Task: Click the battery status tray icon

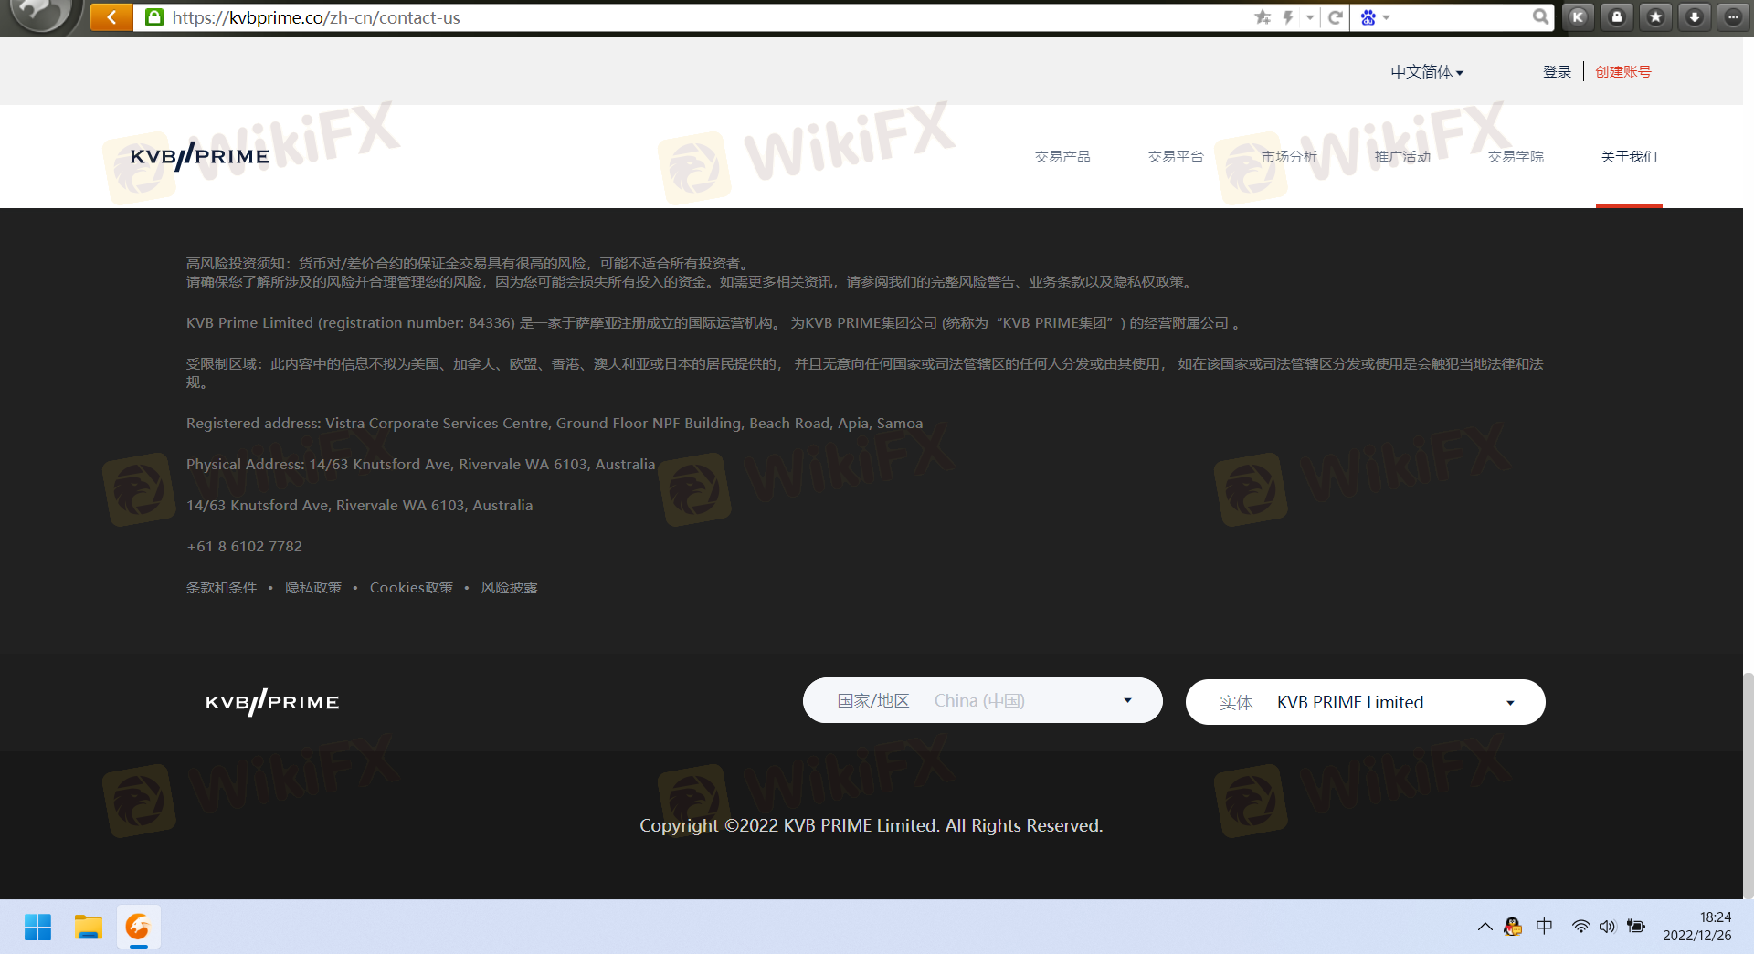Action: [1636, 927]
